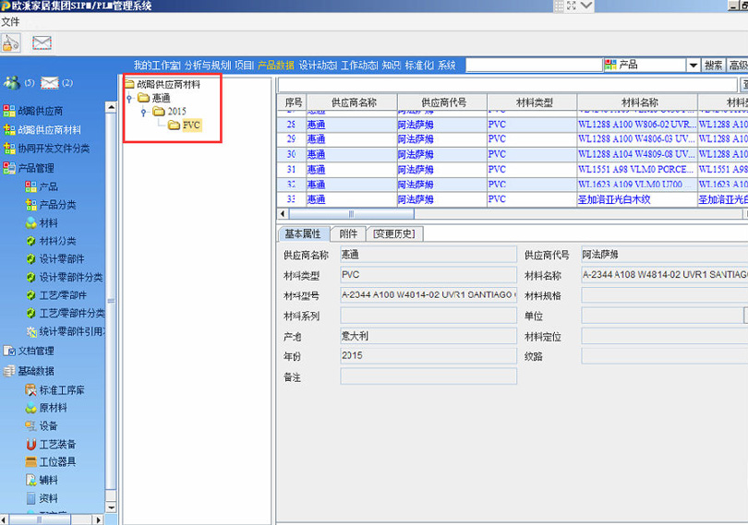Open the 产品 search type dropdown
The image size is (748, 525).
coord(693,66)
